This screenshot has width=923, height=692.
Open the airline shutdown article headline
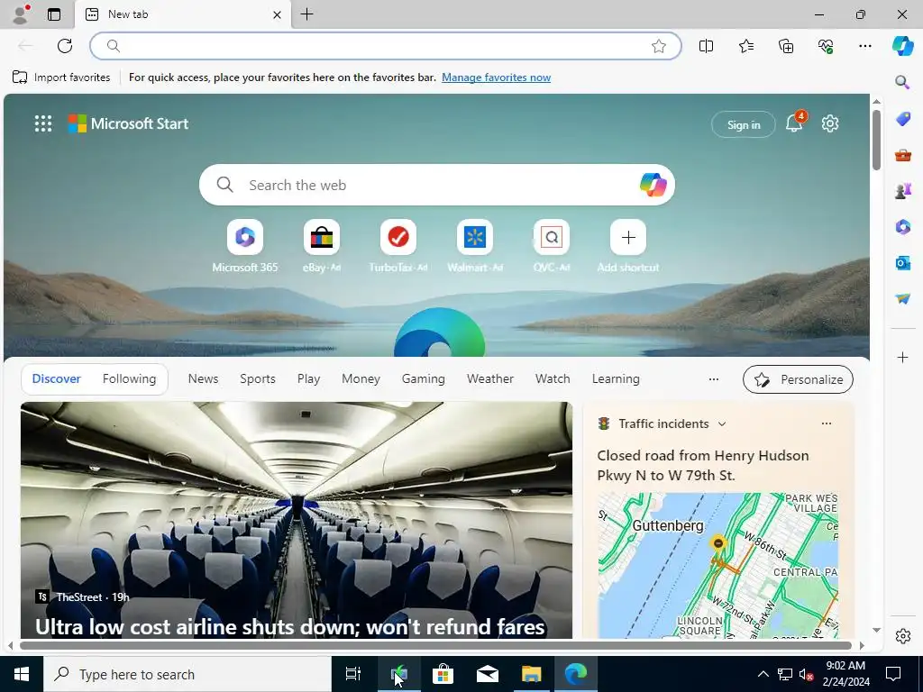289,627
